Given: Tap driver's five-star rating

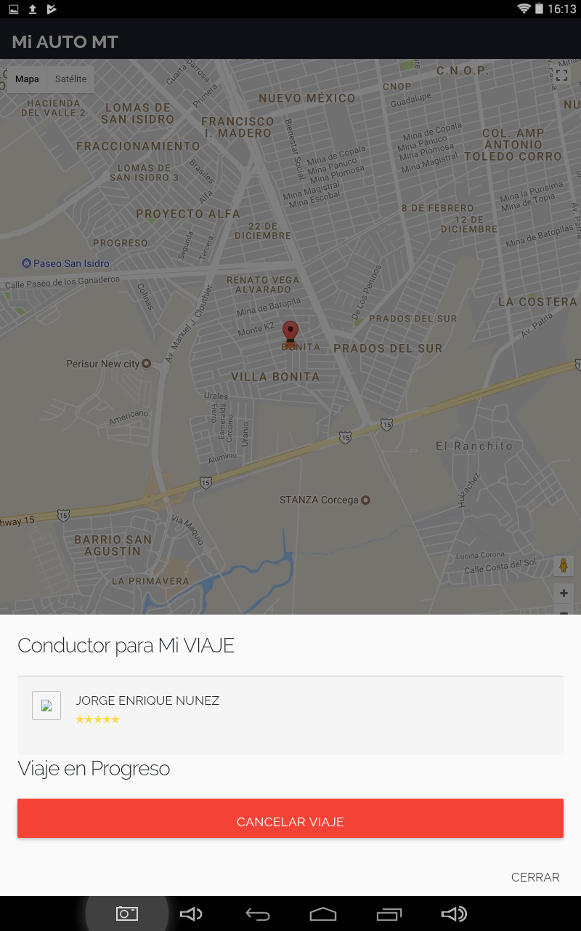Looking at the screenshot, I should (x=97, y=719).
